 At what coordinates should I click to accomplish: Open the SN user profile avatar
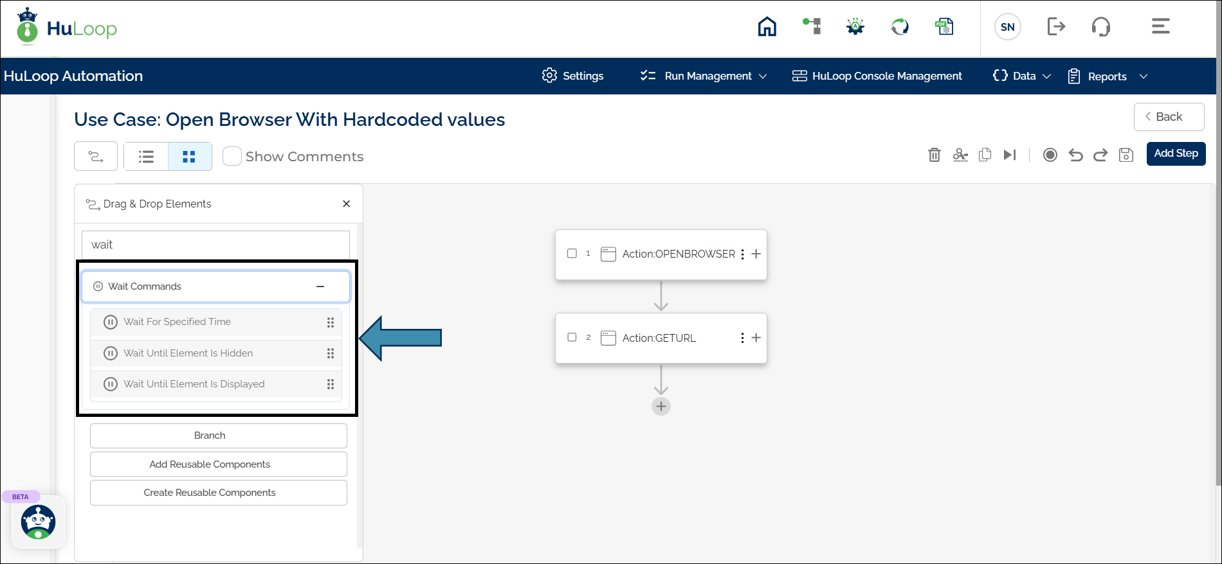(1008, 27)
